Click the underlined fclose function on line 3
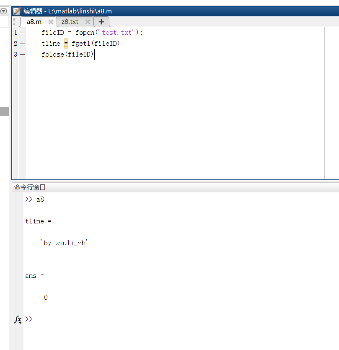The width and height of the screenshot is (339, 350). point(53,54)
